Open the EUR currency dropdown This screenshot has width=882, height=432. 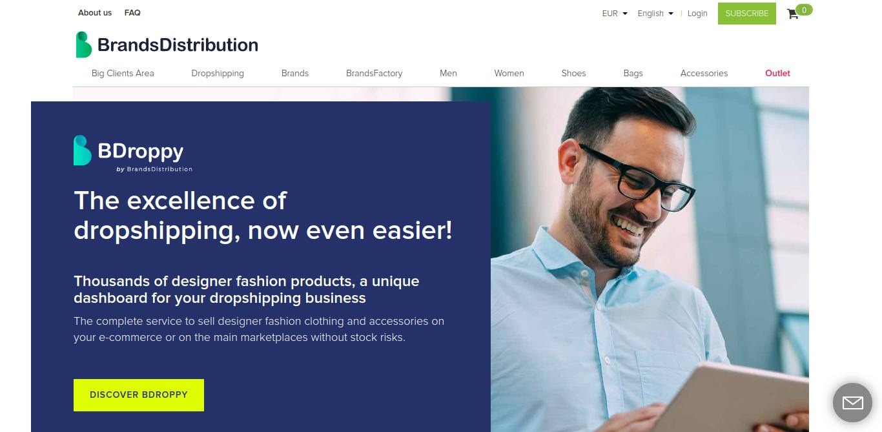615,13
